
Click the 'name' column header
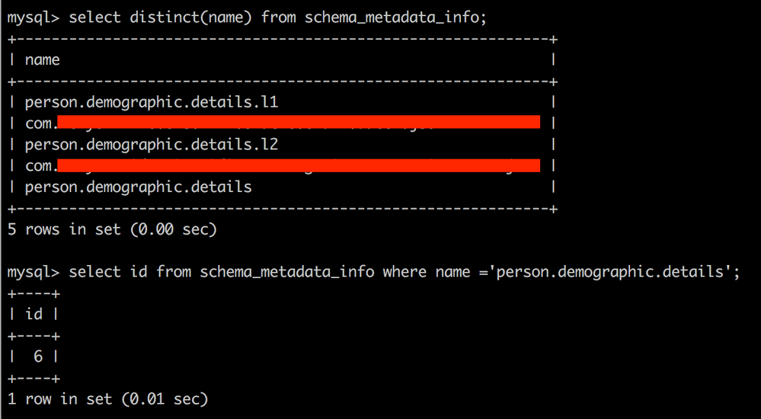[43, 59]
